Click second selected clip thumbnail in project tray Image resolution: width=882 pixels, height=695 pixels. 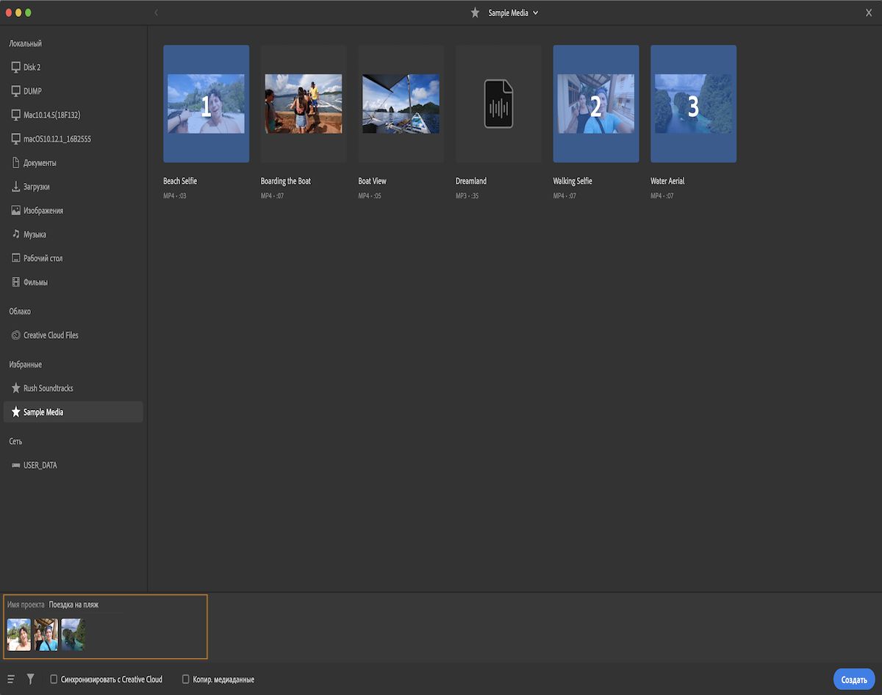[46, 635]
